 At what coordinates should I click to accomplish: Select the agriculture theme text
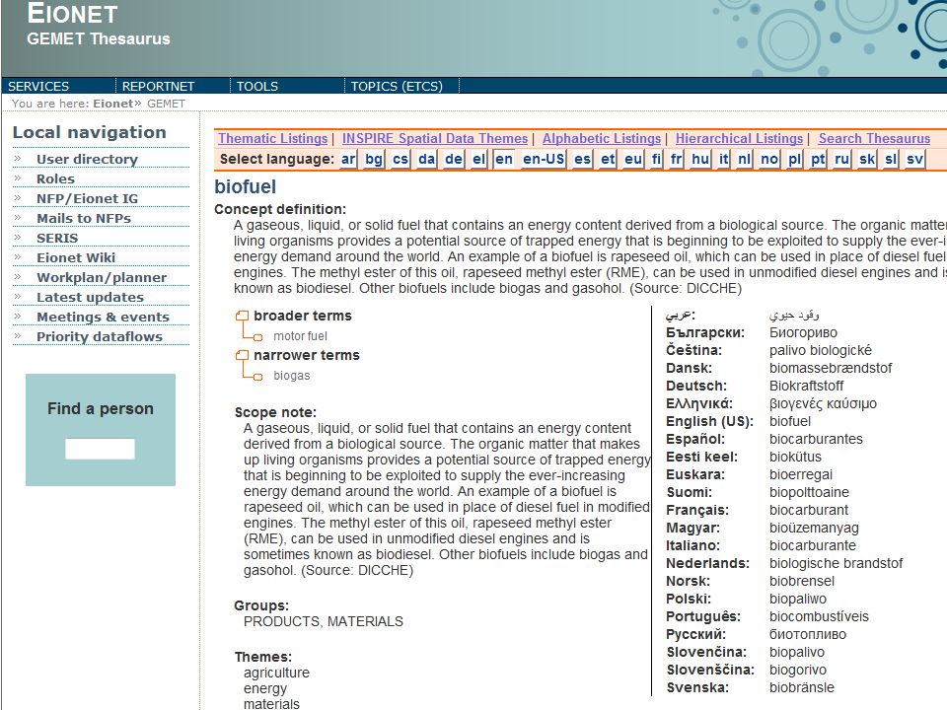pos(276,673)
